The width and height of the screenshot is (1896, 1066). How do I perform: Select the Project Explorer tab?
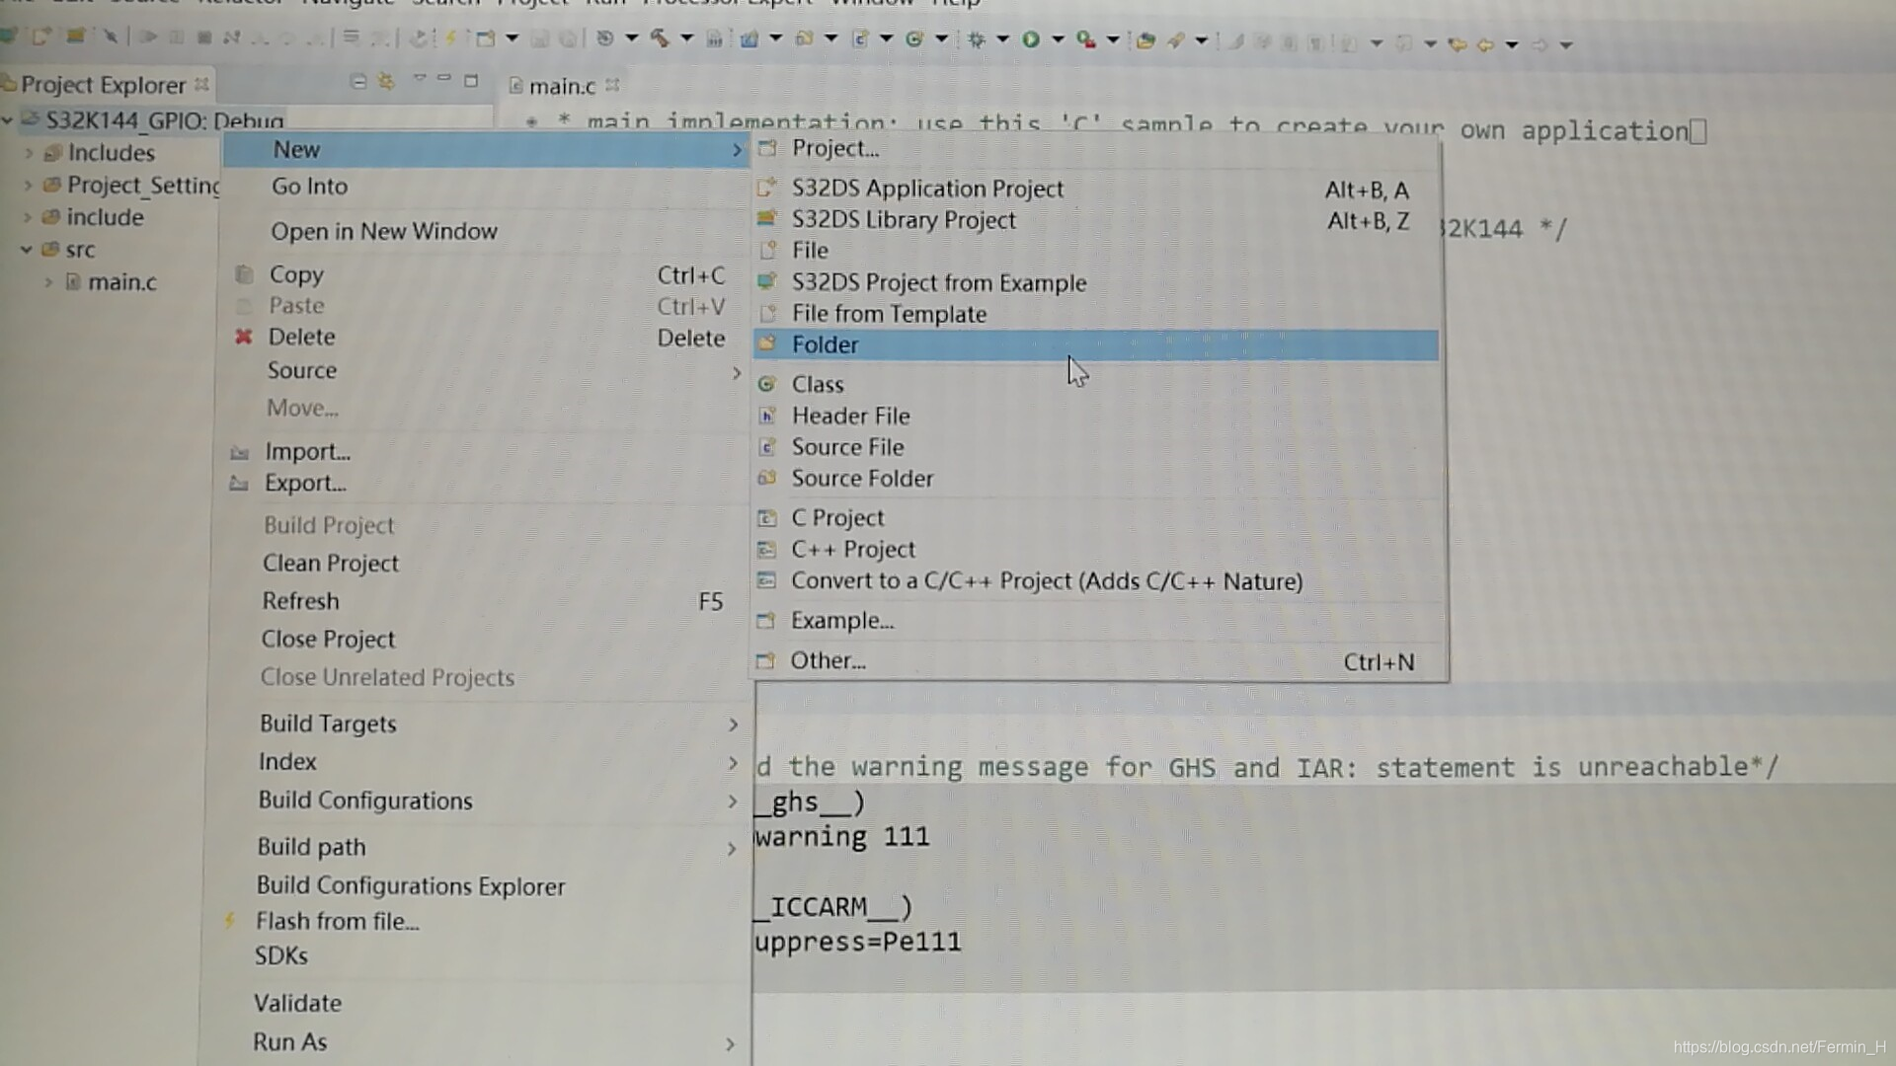click(x=103, y=85)
